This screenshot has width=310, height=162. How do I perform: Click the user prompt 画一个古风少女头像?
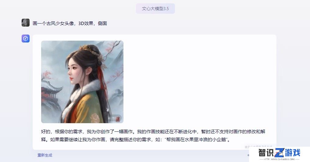tap(53, 24)
